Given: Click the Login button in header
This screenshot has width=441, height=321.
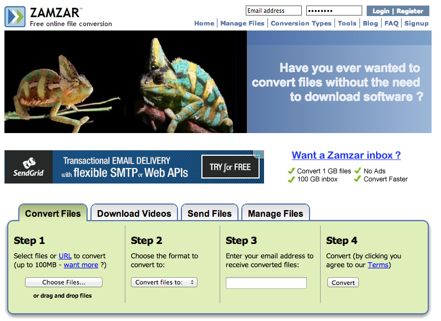Looking at the screenshot, I should point(381,11).
